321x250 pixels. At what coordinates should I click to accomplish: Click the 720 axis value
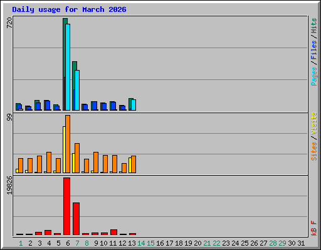click(9, 23)
